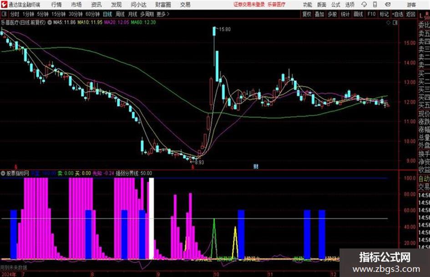
Task: Click the 100.0 indicator axis label
Action: 410,178
